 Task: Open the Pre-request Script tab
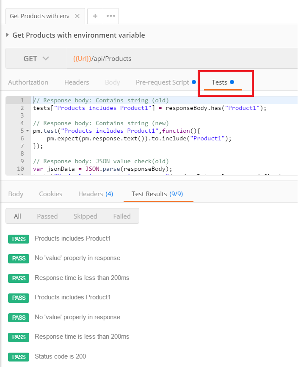coord(162,82)
